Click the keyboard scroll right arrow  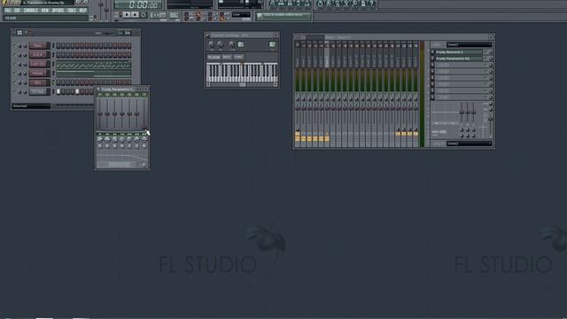coord(276,85)
